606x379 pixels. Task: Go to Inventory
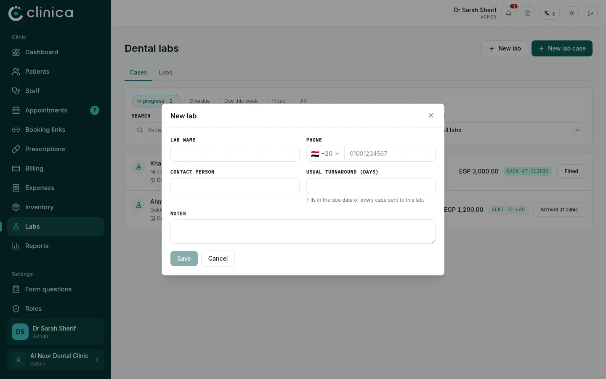(56, 207)
